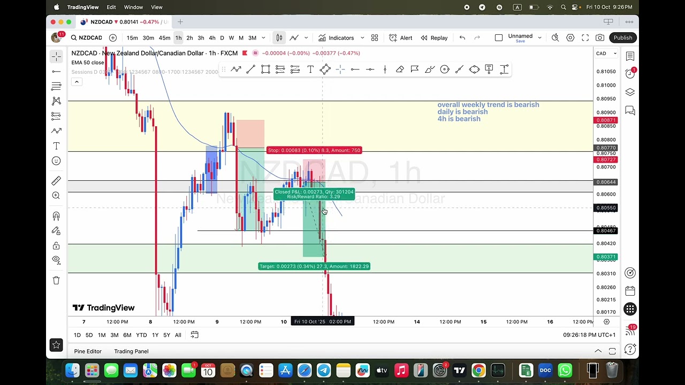Select the vertical line tool in floating toolbar
The width and height of the screenshot is (685, 385).
[x=385, y=70]
